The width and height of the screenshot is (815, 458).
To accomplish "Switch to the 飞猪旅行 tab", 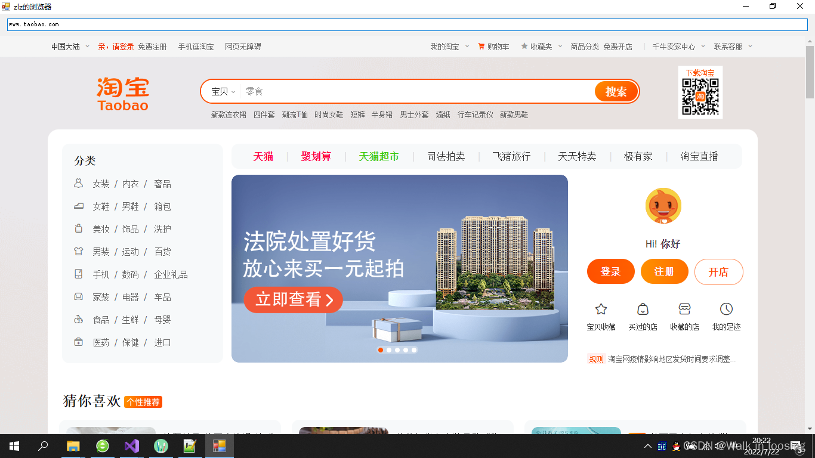I will [x=511, y=156].
